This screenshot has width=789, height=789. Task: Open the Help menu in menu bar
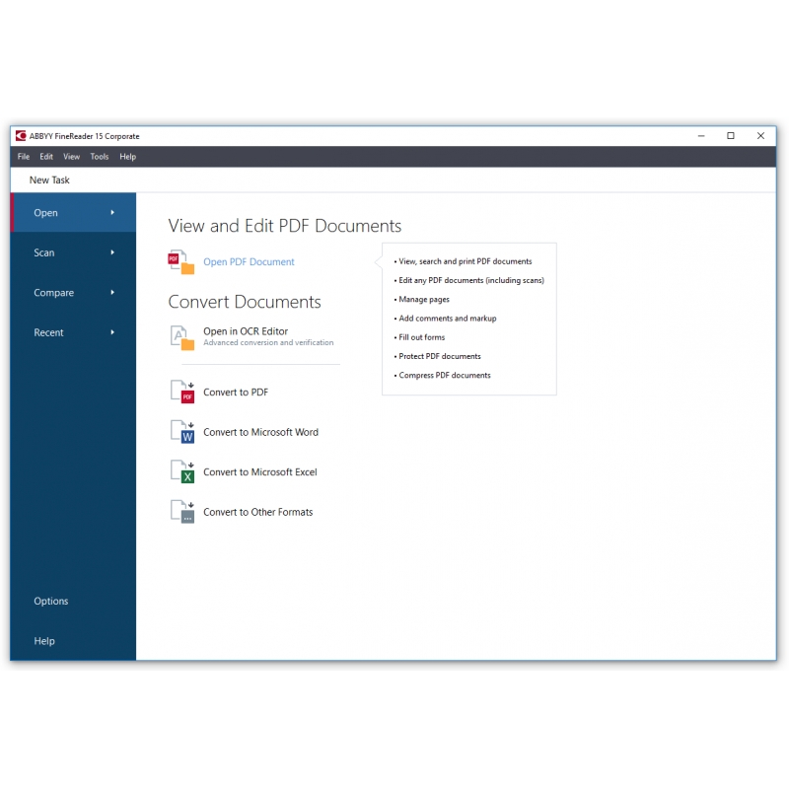128,157
